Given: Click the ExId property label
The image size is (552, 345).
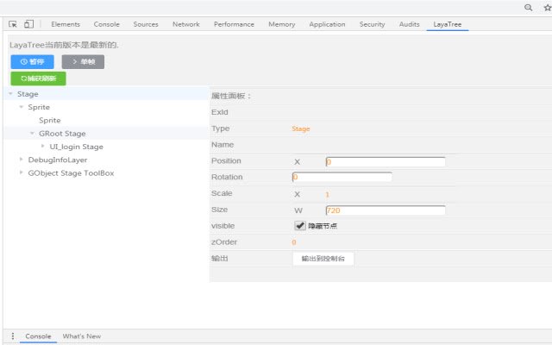Looking at the screenshot, I should pyautogui.click(x=220, y=112).
